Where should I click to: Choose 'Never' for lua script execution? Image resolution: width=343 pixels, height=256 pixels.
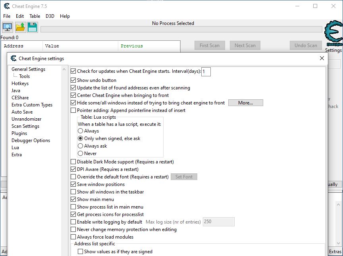pos(81,152)
